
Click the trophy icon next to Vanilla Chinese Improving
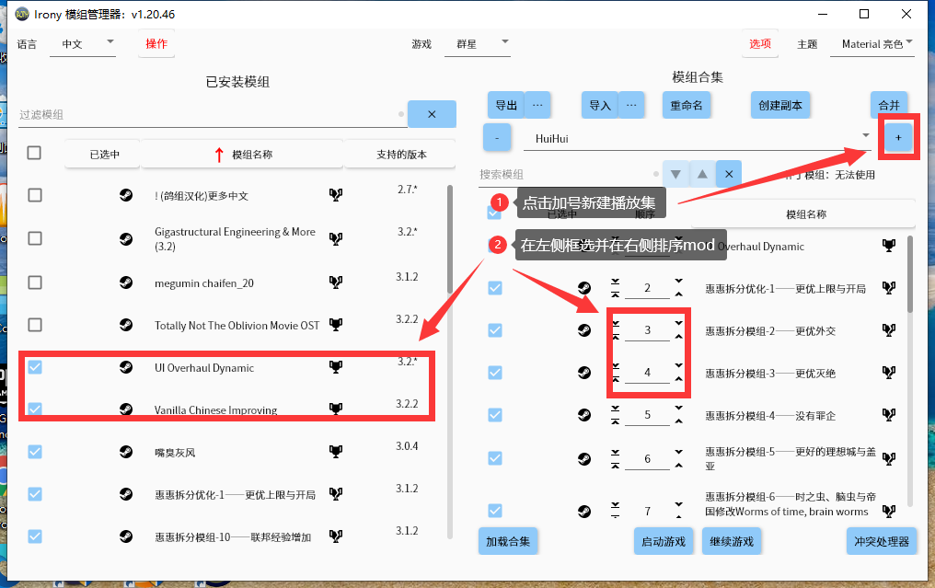pyautogui.click(x=337, y=409)
